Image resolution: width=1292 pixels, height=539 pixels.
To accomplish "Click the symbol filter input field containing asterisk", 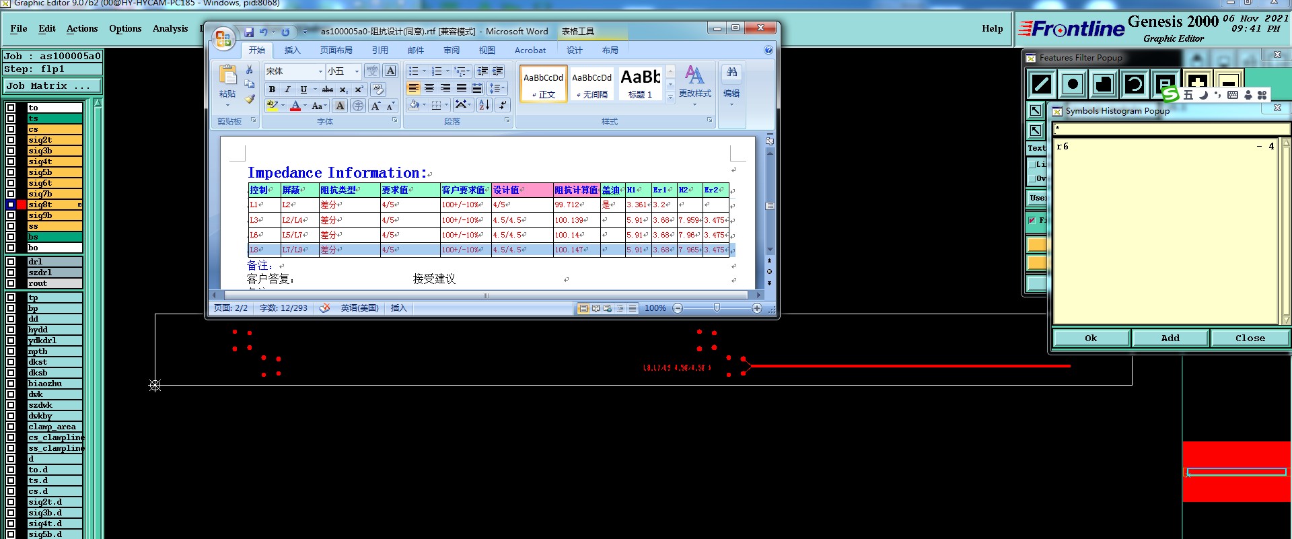I will coord(1172,128).
